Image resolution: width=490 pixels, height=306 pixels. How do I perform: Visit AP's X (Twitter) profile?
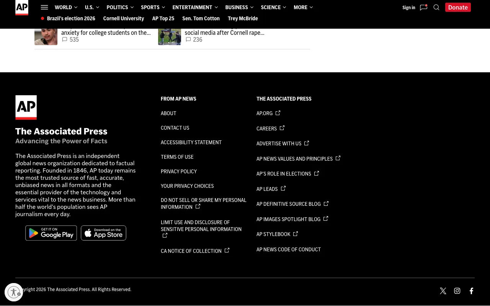(443, 291)
